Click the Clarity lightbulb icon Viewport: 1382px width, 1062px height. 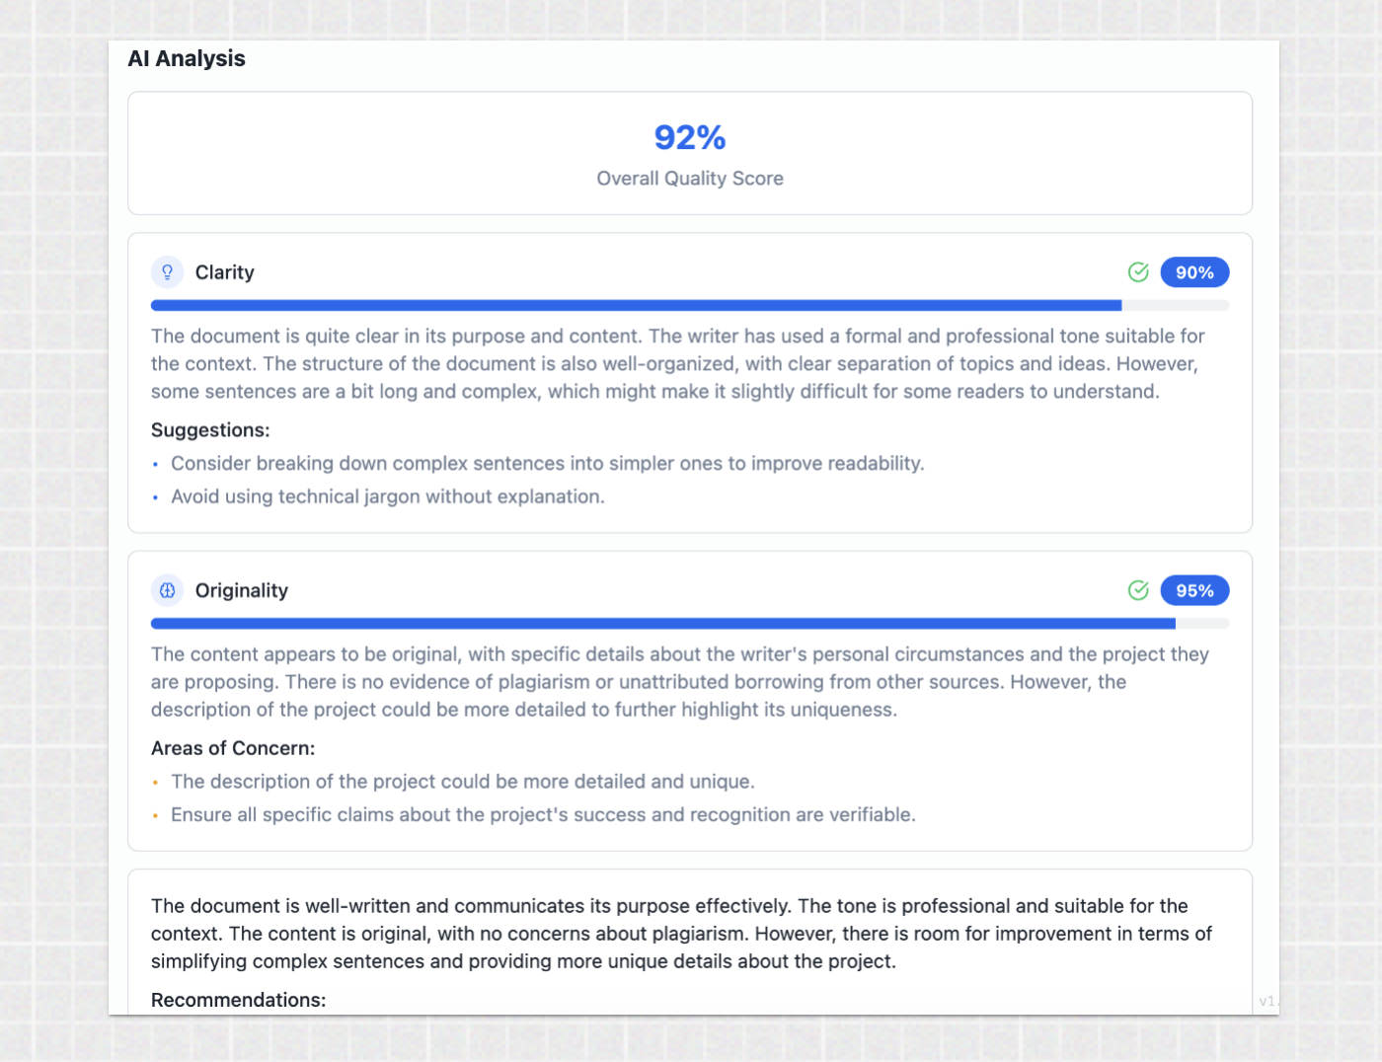click(168, 272)
